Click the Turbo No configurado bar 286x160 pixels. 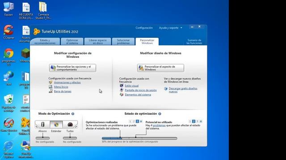point(70,138)
